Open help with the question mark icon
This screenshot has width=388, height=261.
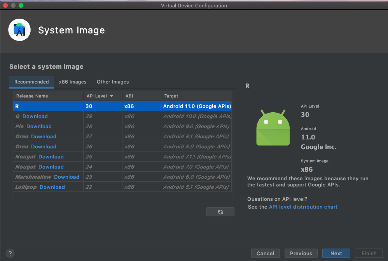click(x=10, y=253)
